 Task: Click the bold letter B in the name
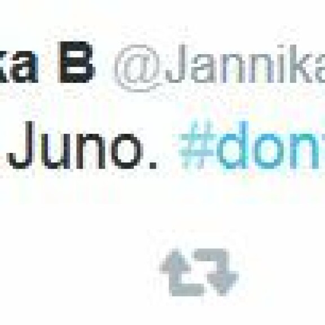point(77,62)
